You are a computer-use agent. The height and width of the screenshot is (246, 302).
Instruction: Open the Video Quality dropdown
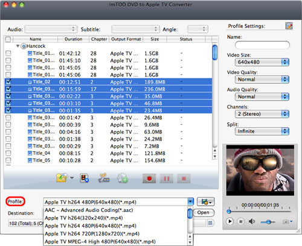262,80
